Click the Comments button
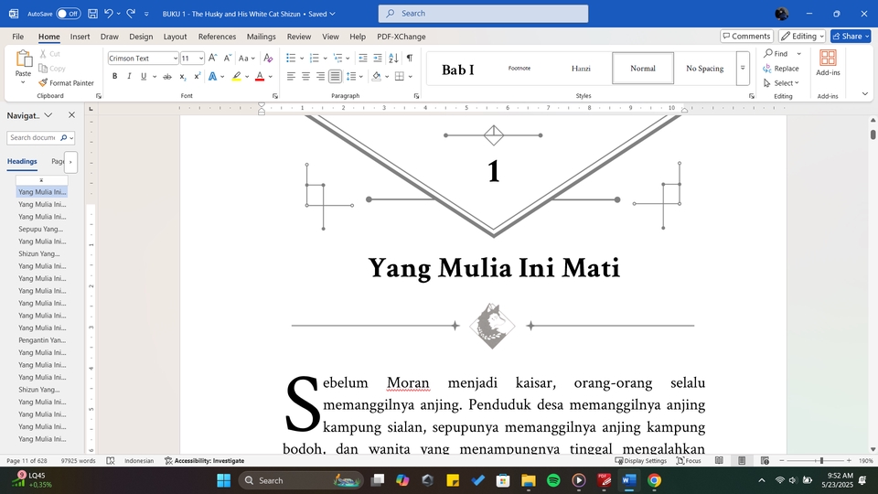Screen dimensions: 878x494 (x=746, y=37)
